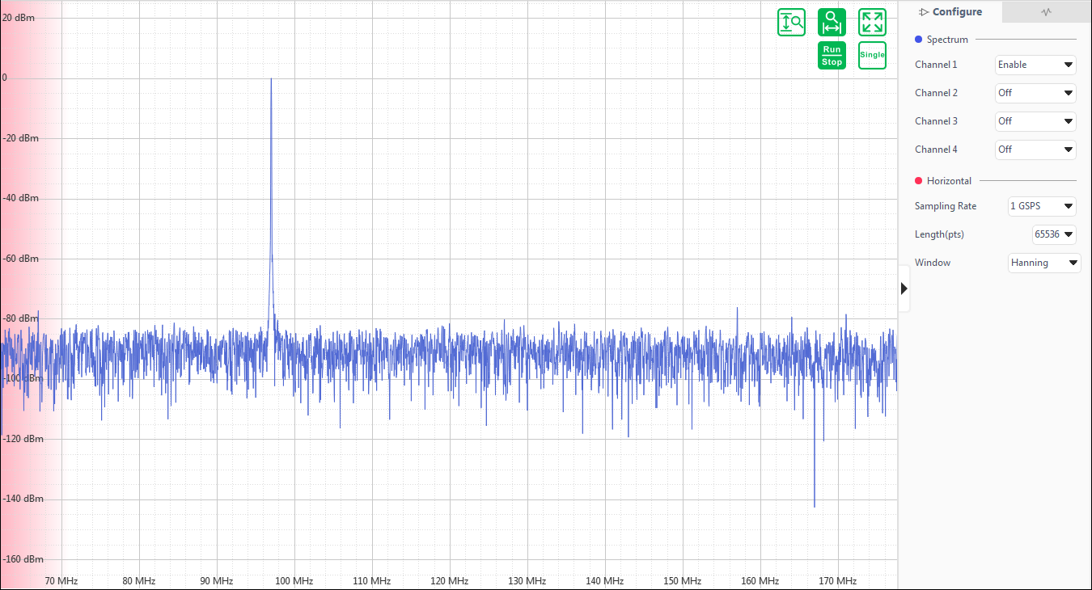The image size is (1092, 590).
Task: Collapse the side panel with arrow handle
Action: [904, 289]
